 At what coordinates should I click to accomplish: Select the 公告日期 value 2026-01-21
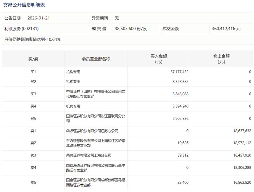39,18
